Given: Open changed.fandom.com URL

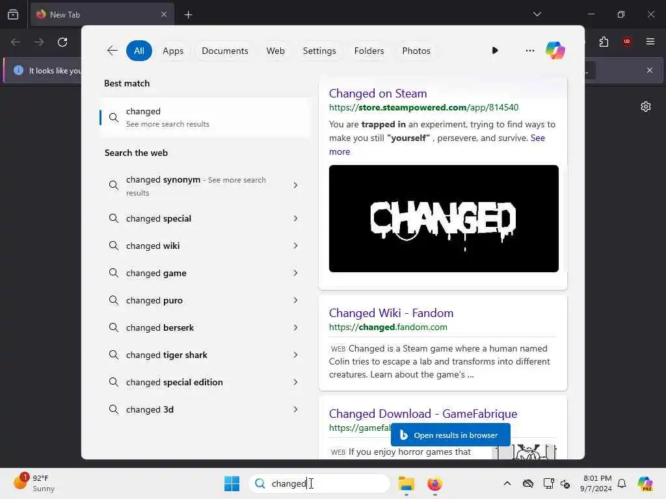Looking at the screenshot, I should pos(388,327).
